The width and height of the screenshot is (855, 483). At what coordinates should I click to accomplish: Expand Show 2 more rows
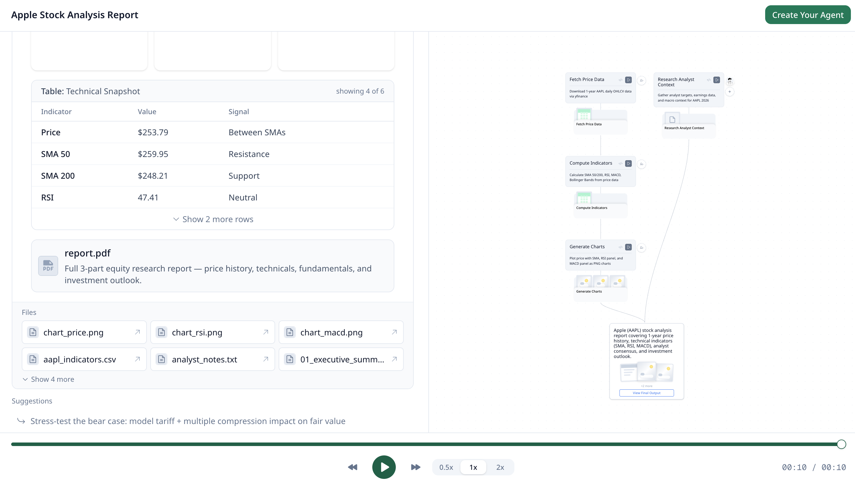(213, 219)
